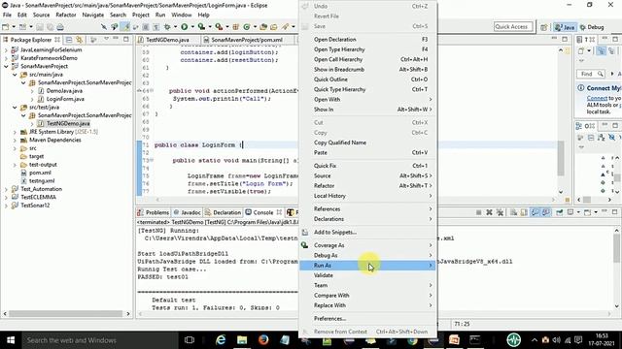Collapse All in Package Explorer
The image size is (622, 349).
(x=69, y=40)
